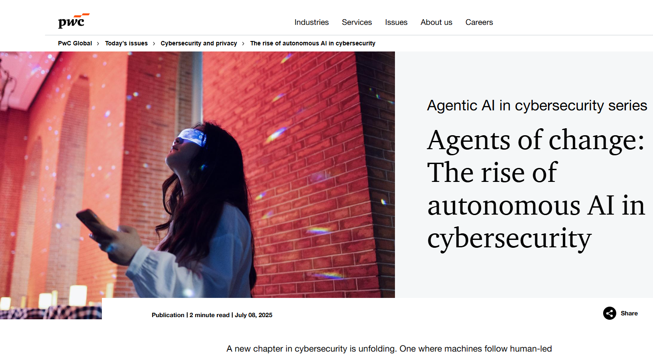The image size is (653, 359).
Task: Click the publication date July 08, 2025
Action: click(x=254, y=315)
